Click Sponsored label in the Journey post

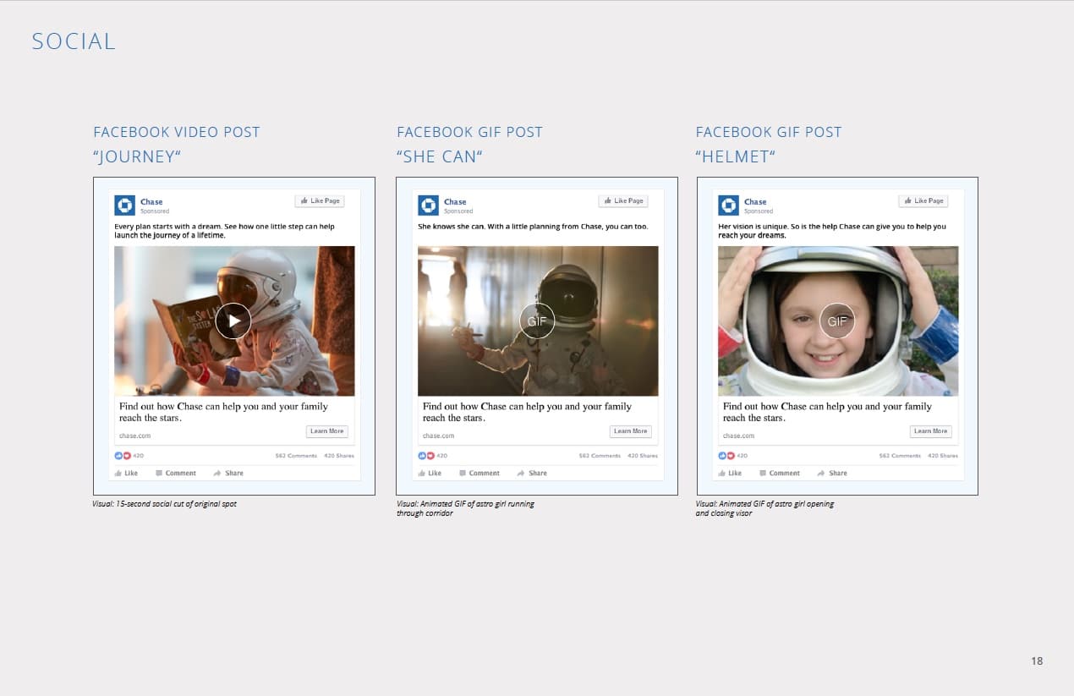(x=155, y=211)
